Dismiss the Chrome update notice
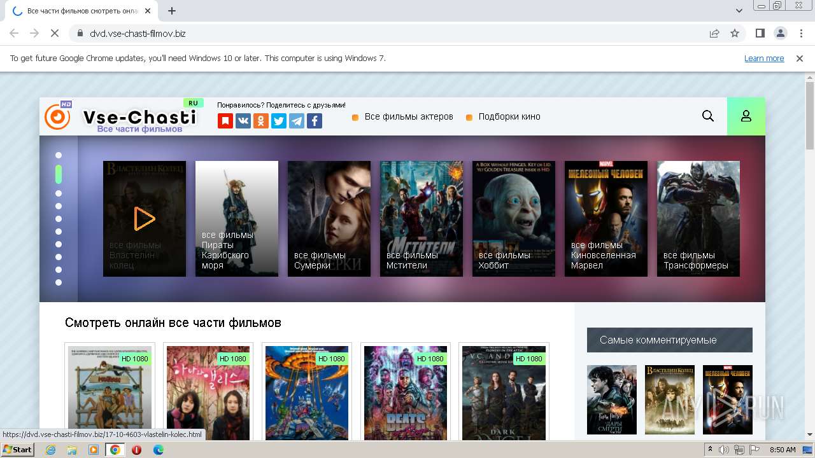Screen dimensions: 815x458 (800, 58)
